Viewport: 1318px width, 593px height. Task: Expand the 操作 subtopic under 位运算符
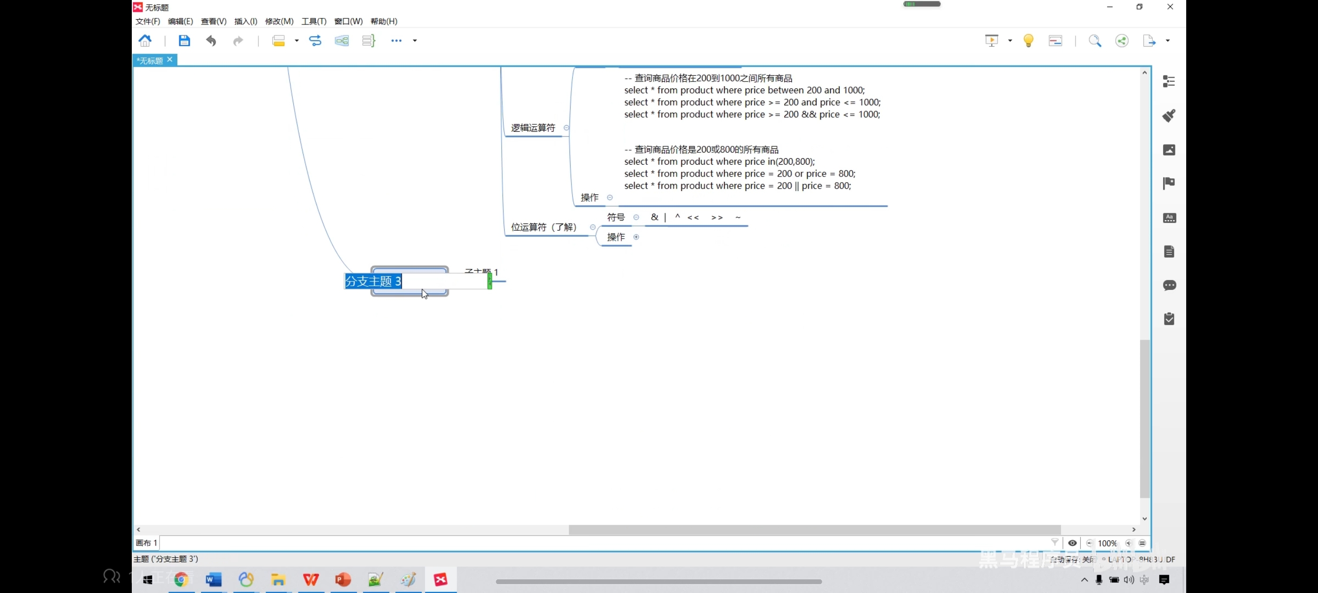[x=636, y=237]
